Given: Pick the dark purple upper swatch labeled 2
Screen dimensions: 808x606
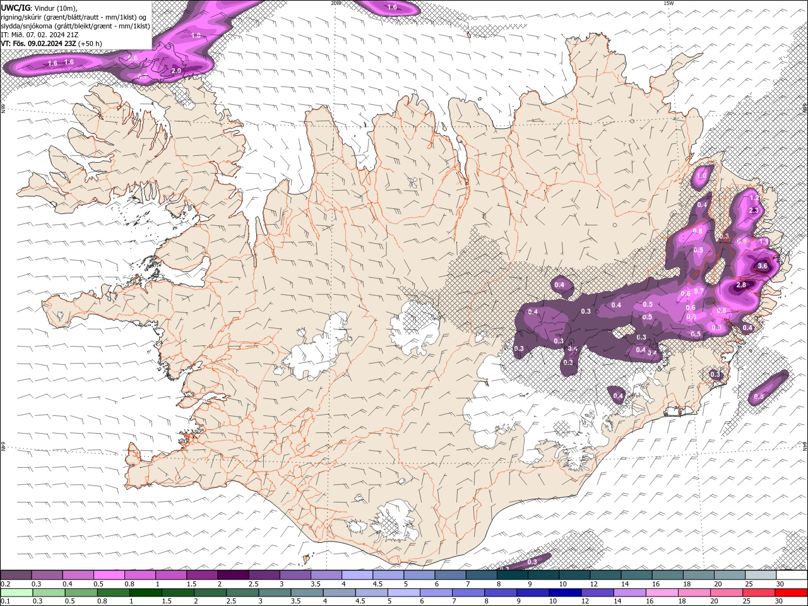Looking at the screenshot, I should coord(233,575).
